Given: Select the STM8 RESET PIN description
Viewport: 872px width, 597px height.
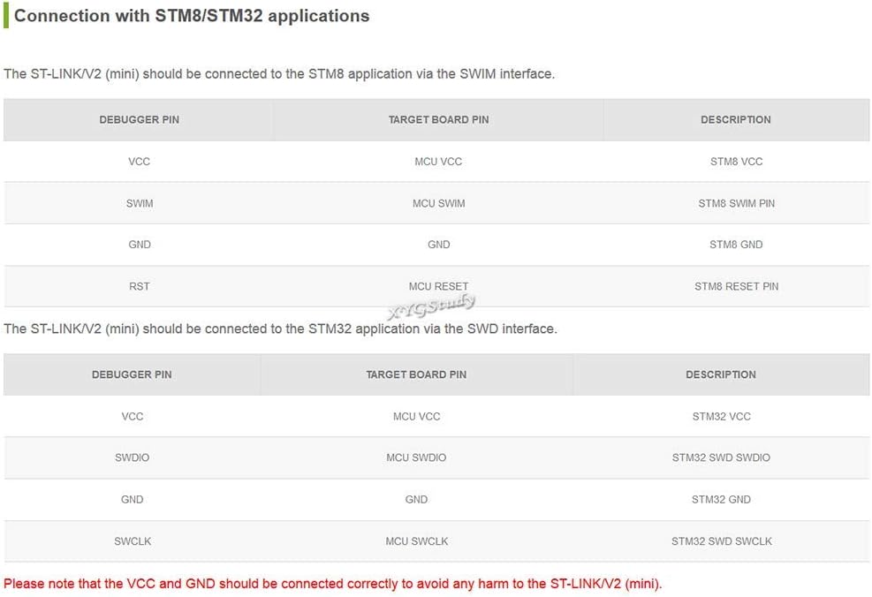Looking at the screenshot, I should coord(736,286).
